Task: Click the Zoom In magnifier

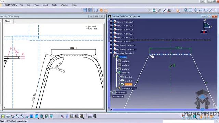Action: (x=17, y=116)
